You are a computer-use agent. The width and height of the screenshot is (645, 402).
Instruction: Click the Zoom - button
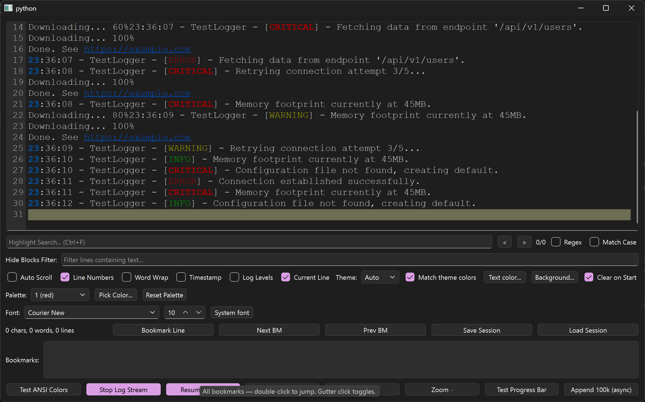[x=442, y=390]
